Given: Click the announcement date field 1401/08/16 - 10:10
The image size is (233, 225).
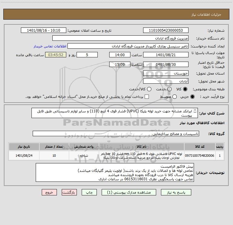Looking at the screenshot, I should click(x=44, y=31).
